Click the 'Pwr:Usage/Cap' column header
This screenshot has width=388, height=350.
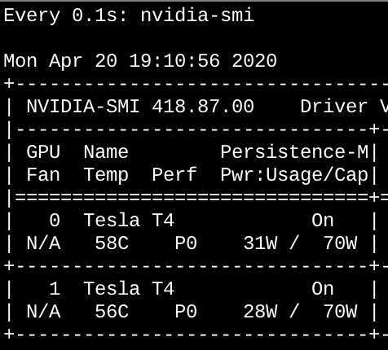point(294,176)
